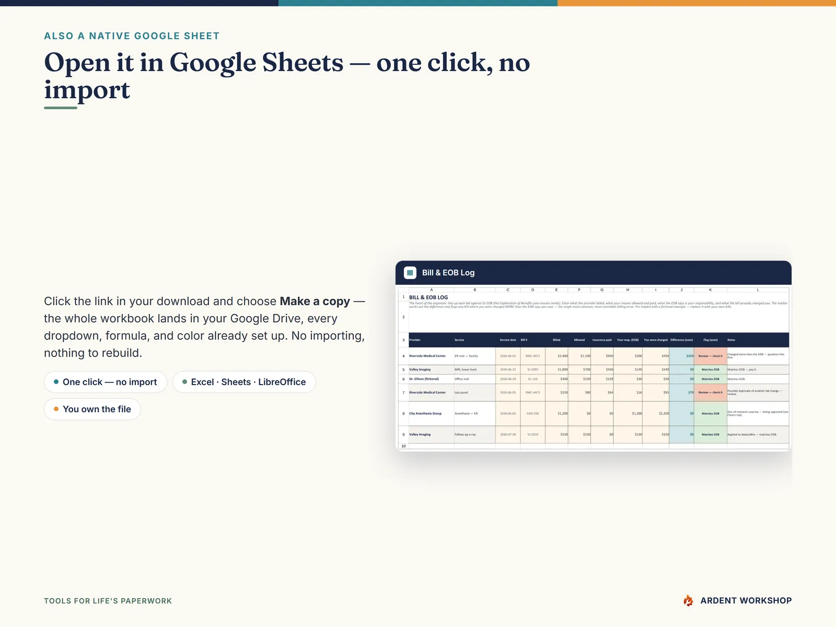The height and width of the screenshot is (627, 836).
Task: Click the 'ALSO A NATIVE GOOGLE SHEET' eyebrow text
Action: 132,36
